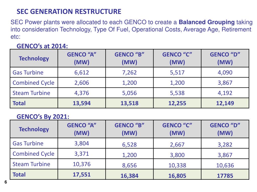Select the 10,376 Steam Turbine value for GENCO A
The image size is (257, 192).
(82, 164)
